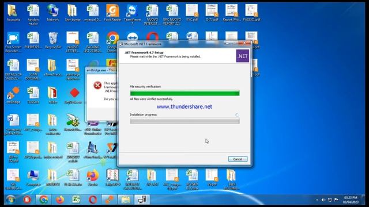This screenshot has width=369, height=207.
Task: Open the Action Center flag icon
Action: (x=337, y=200)
